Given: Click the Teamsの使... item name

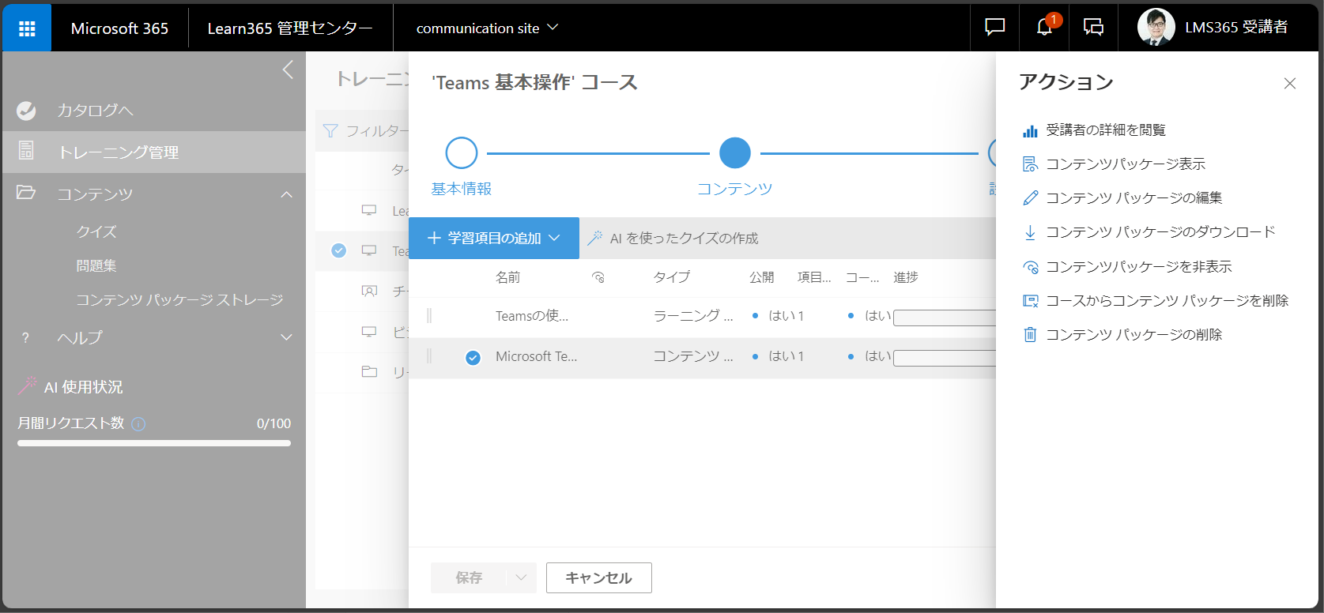Looking at the screenshot, I should pos(532,316).
